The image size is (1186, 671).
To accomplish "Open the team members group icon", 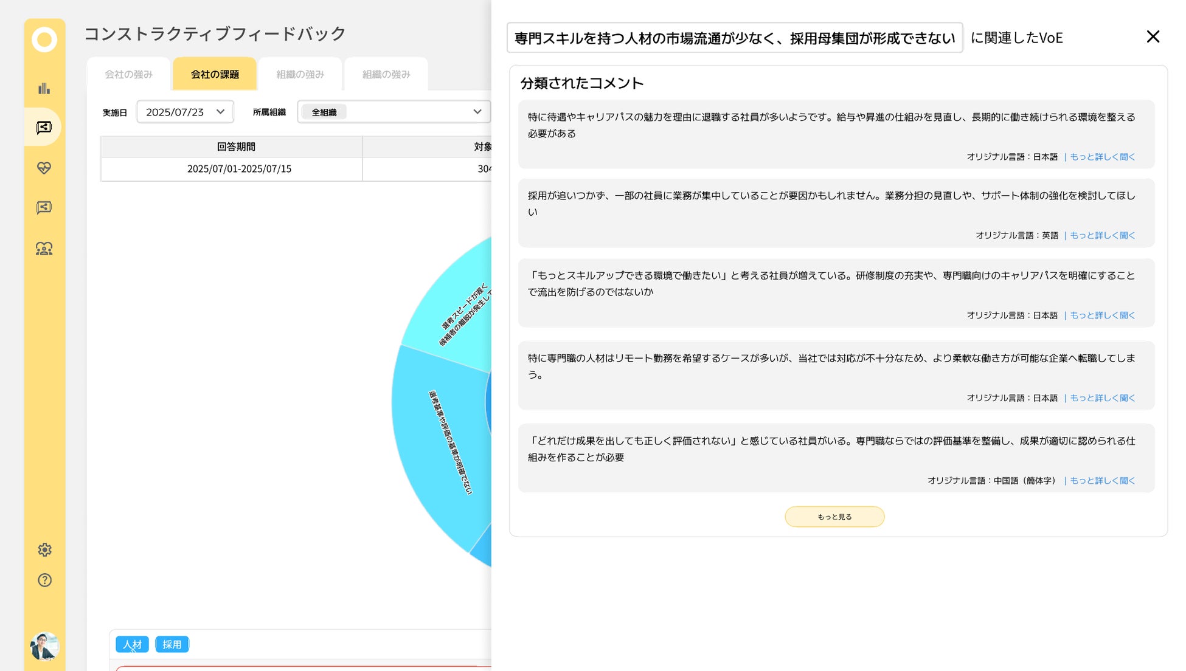I will (44, 249).
